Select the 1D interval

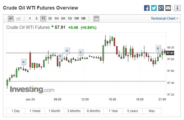70,19
